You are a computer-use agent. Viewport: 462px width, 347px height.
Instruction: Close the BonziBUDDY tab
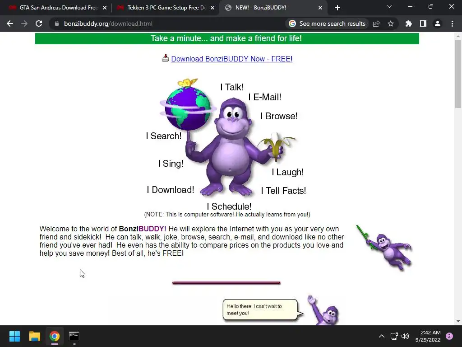click(320, 8)
